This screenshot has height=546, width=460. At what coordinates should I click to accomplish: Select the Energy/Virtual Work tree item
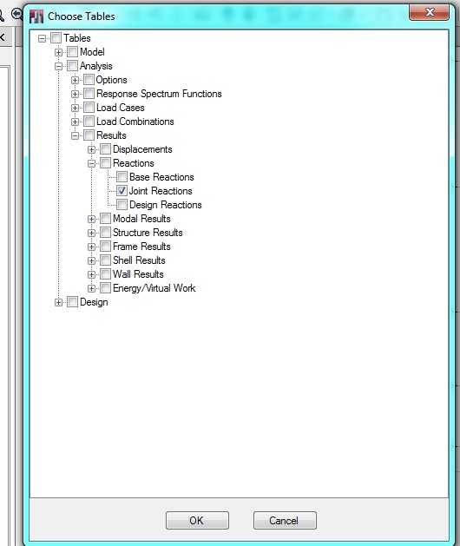pos(154,288)
